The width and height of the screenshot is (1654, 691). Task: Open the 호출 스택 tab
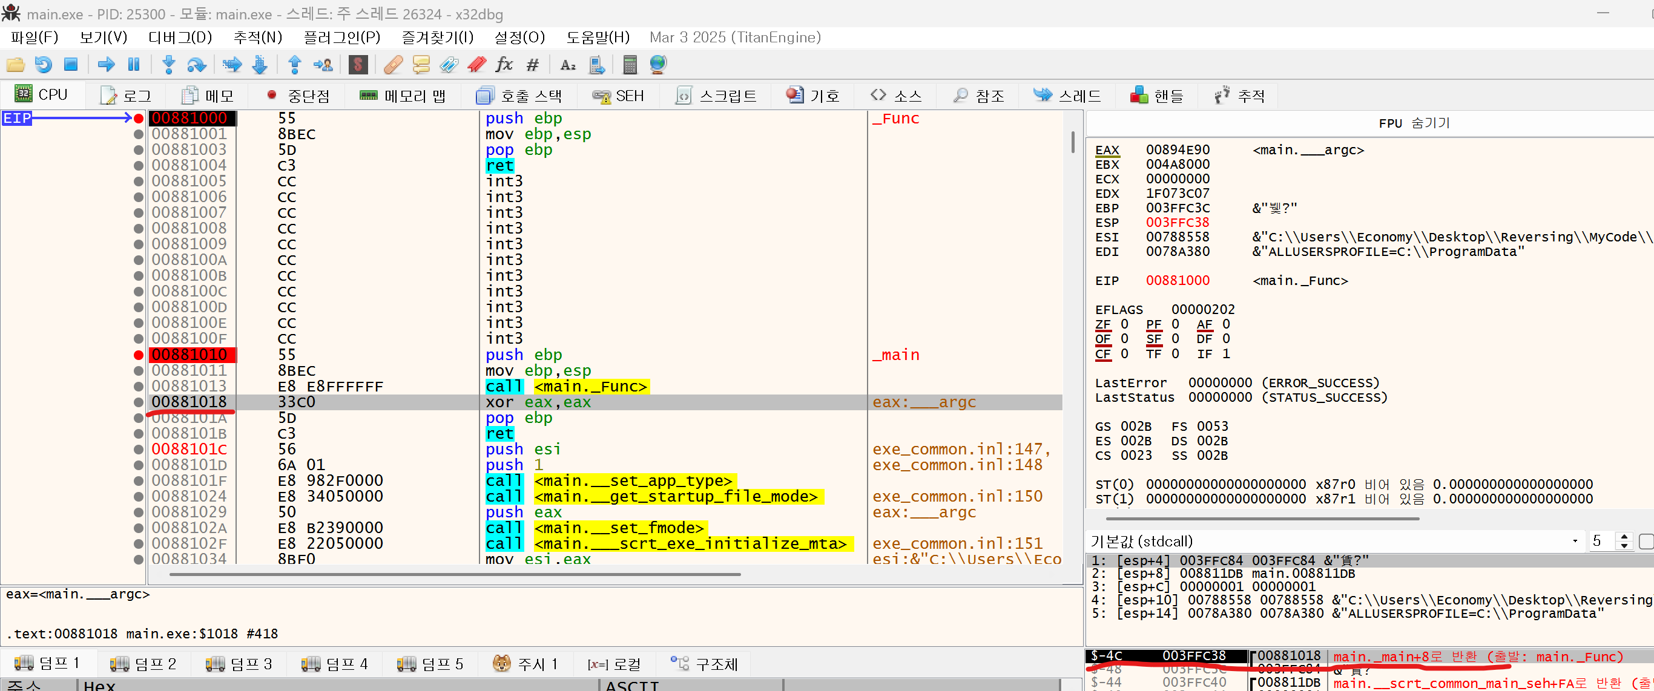pos(519,96)
